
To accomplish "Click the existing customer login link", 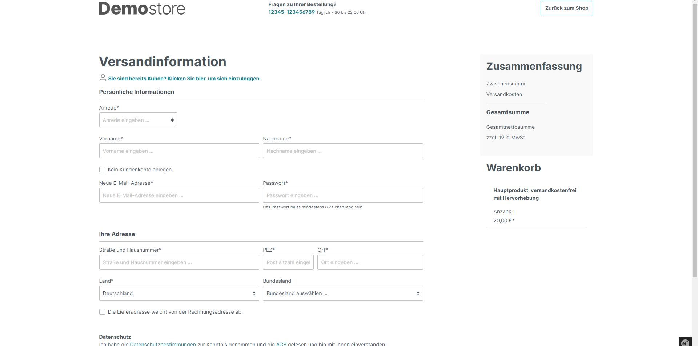I will coord(184,79).
